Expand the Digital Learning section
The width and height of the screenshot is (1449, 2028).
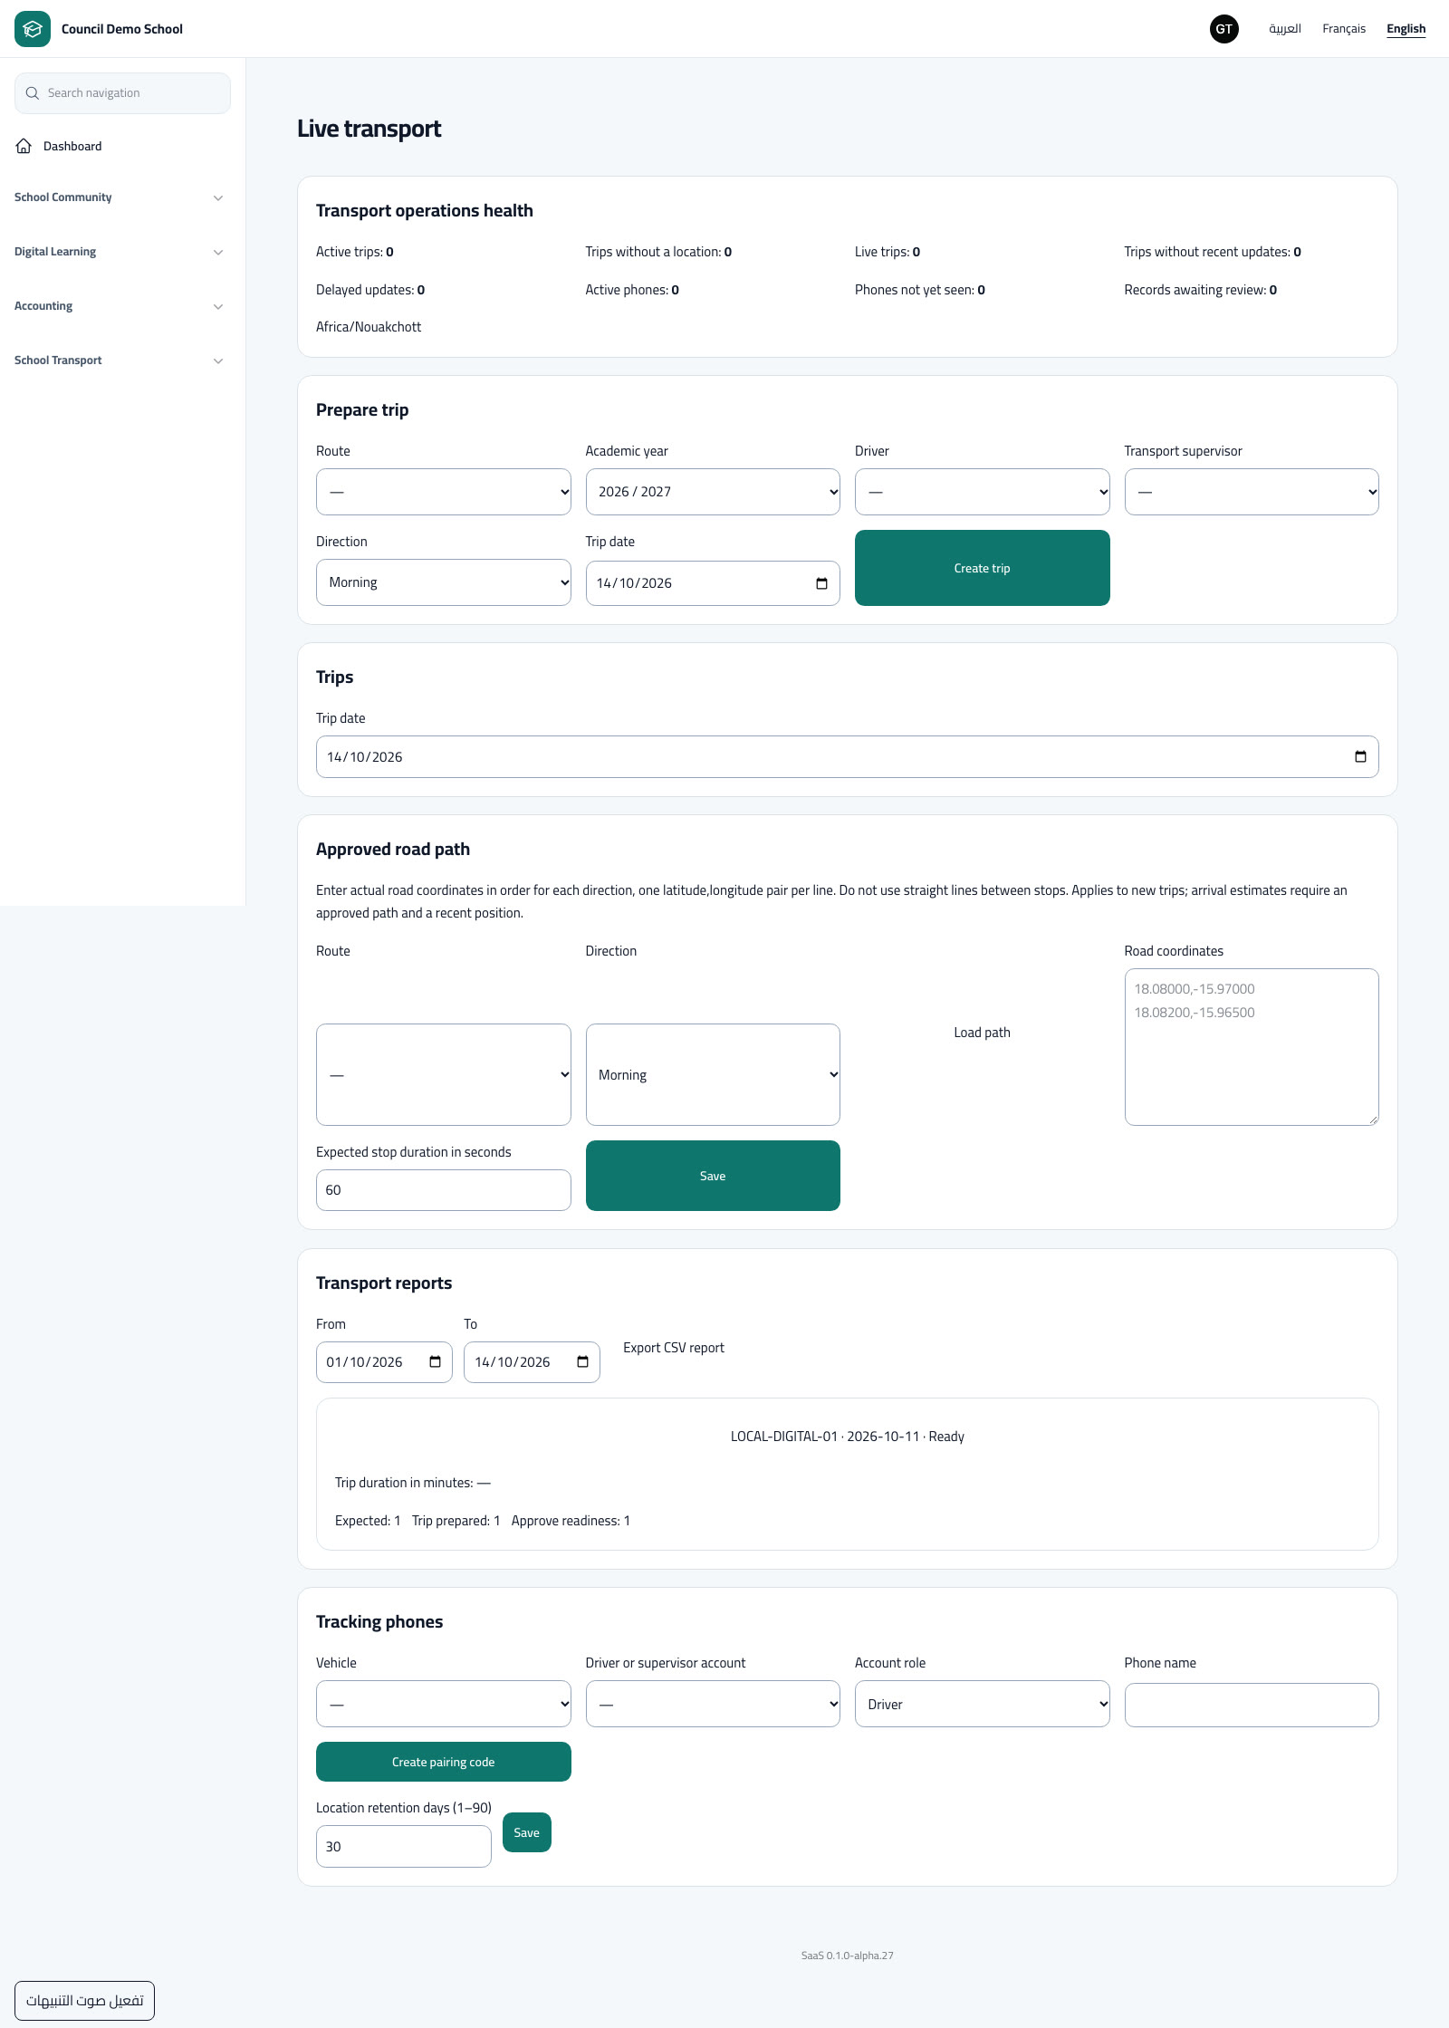119,252
